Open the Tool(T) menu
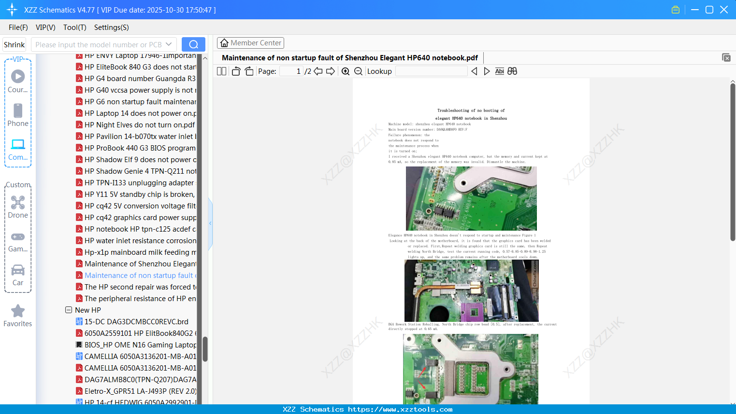The width and height of the screenshot is (736, 414). pyautogui.click(x=75, y=28)
